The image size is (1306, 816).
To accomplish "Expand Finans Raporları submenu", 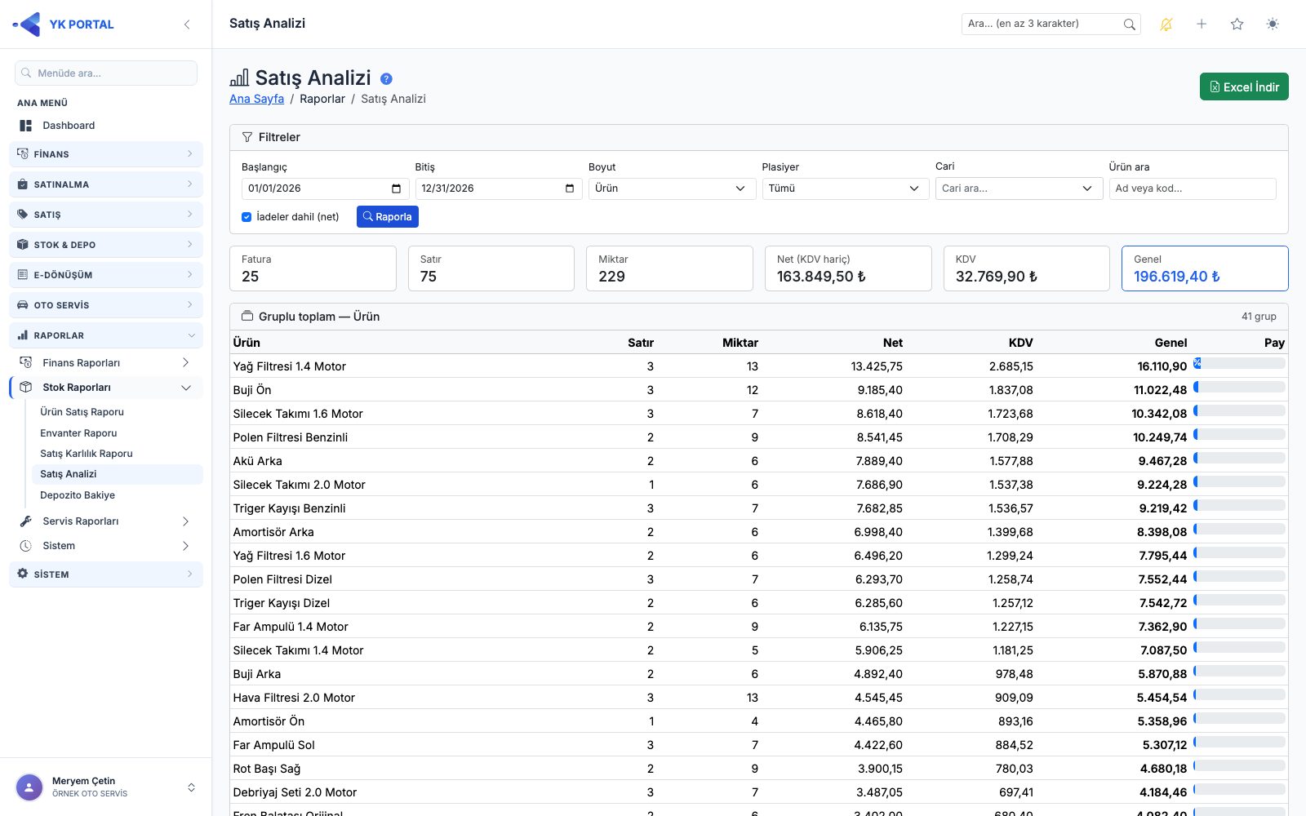I will tap(106, 363).
